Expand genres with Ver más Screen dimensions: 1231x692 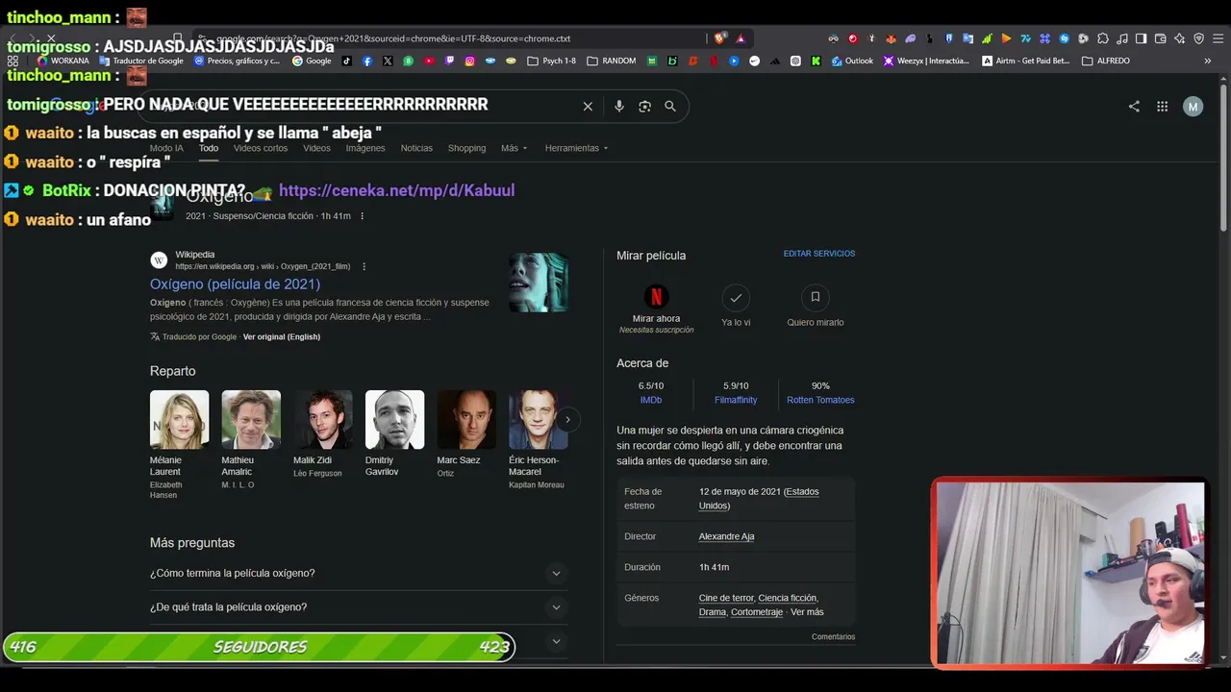807,612
